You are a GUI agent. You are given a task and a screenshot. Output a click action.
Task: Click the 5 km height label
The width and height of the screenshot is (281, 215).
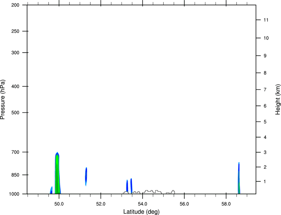[265, 122]
